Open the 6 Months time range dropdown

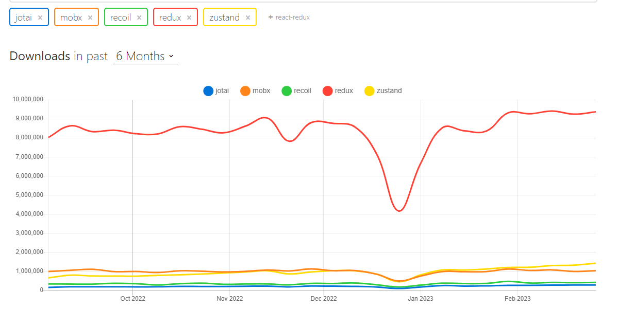(x=145, y=56)
